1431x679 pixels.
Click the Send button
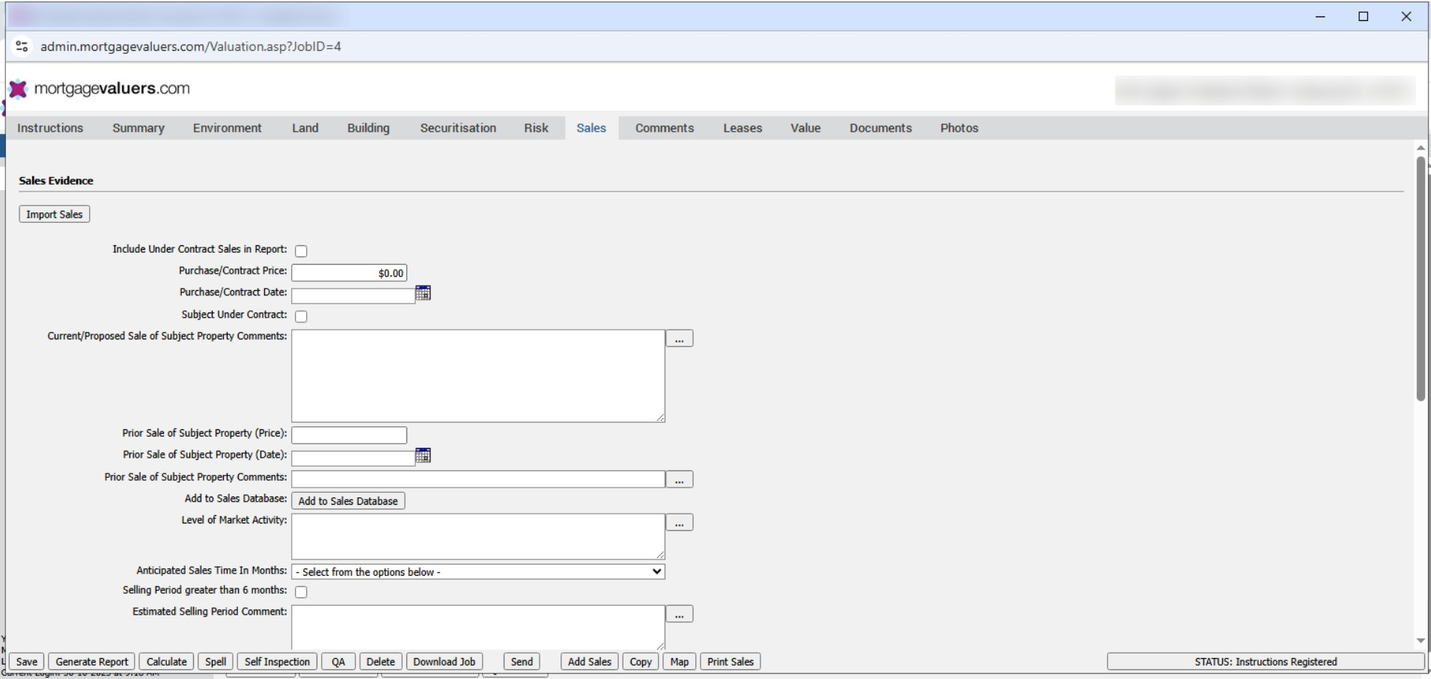point(522,662)
